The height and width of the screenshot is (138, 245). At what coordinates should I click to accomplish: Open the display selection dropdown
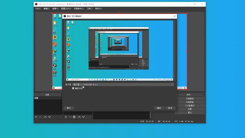(123, 84)
